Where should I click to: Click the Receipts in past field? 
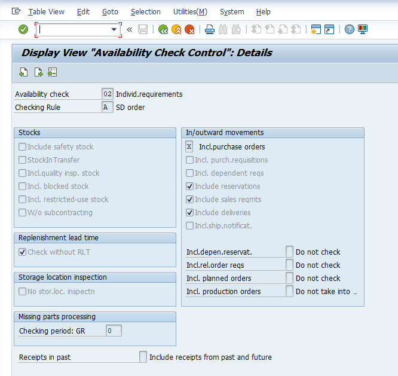pos(143,357)
